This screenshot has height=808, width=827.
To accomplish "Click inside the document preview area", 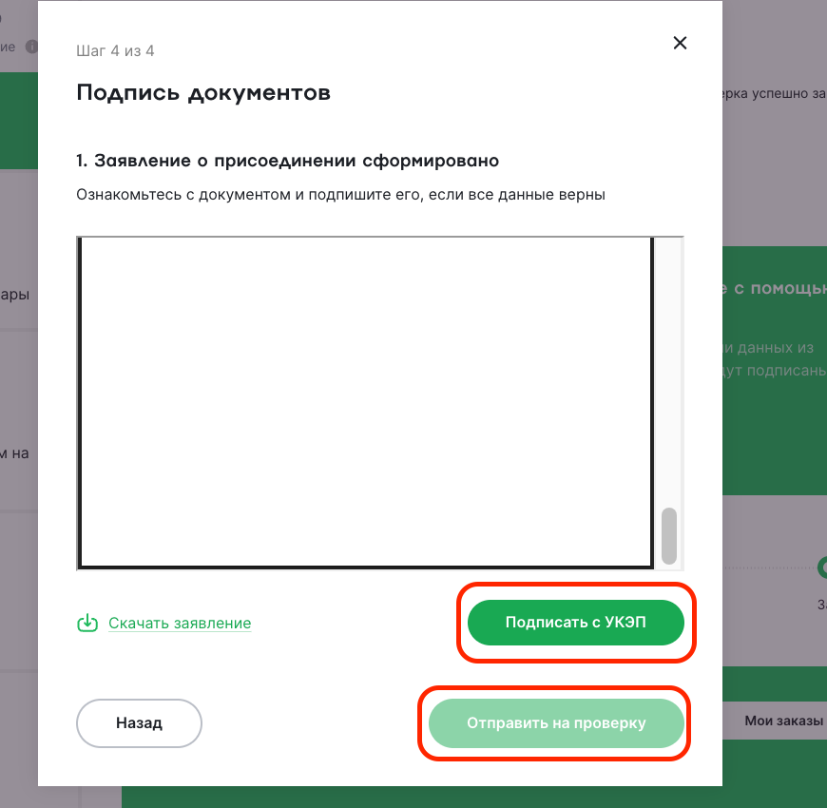I will pyautogui.click(x=366, y=402).
